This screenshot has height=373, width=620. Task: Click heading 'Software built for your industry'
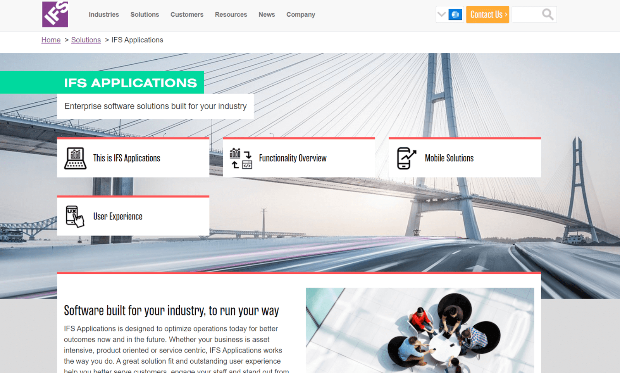coord(171,311)
